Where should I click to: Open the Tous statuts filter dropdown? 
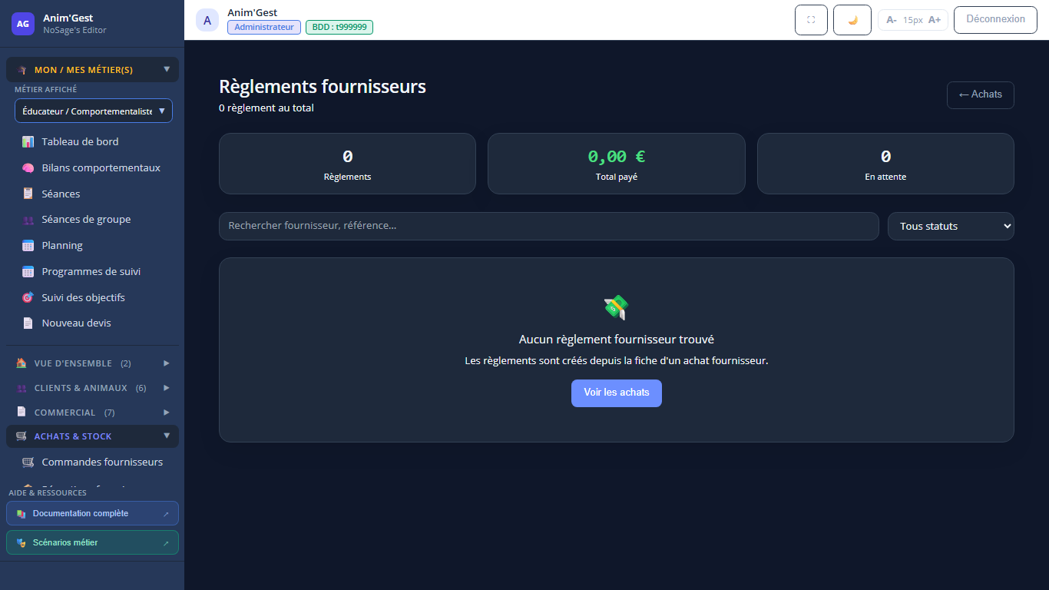coord(951,226)
